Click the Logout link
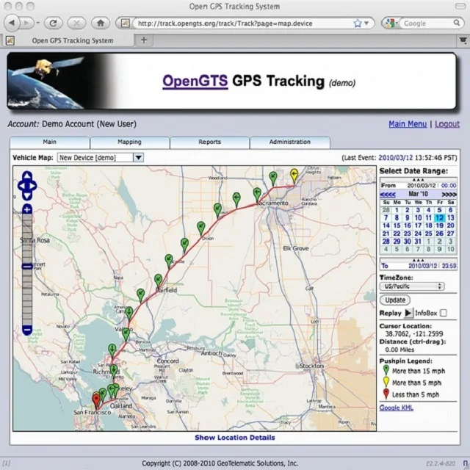470x470 pixels. (x=447, y=124)
